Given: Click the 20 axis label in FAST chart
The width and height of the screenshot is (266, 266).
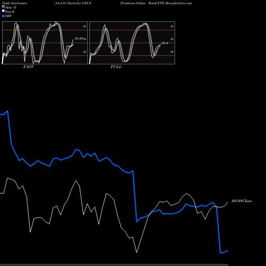Looking at the screenshot, I should click(x=85, y=52).
